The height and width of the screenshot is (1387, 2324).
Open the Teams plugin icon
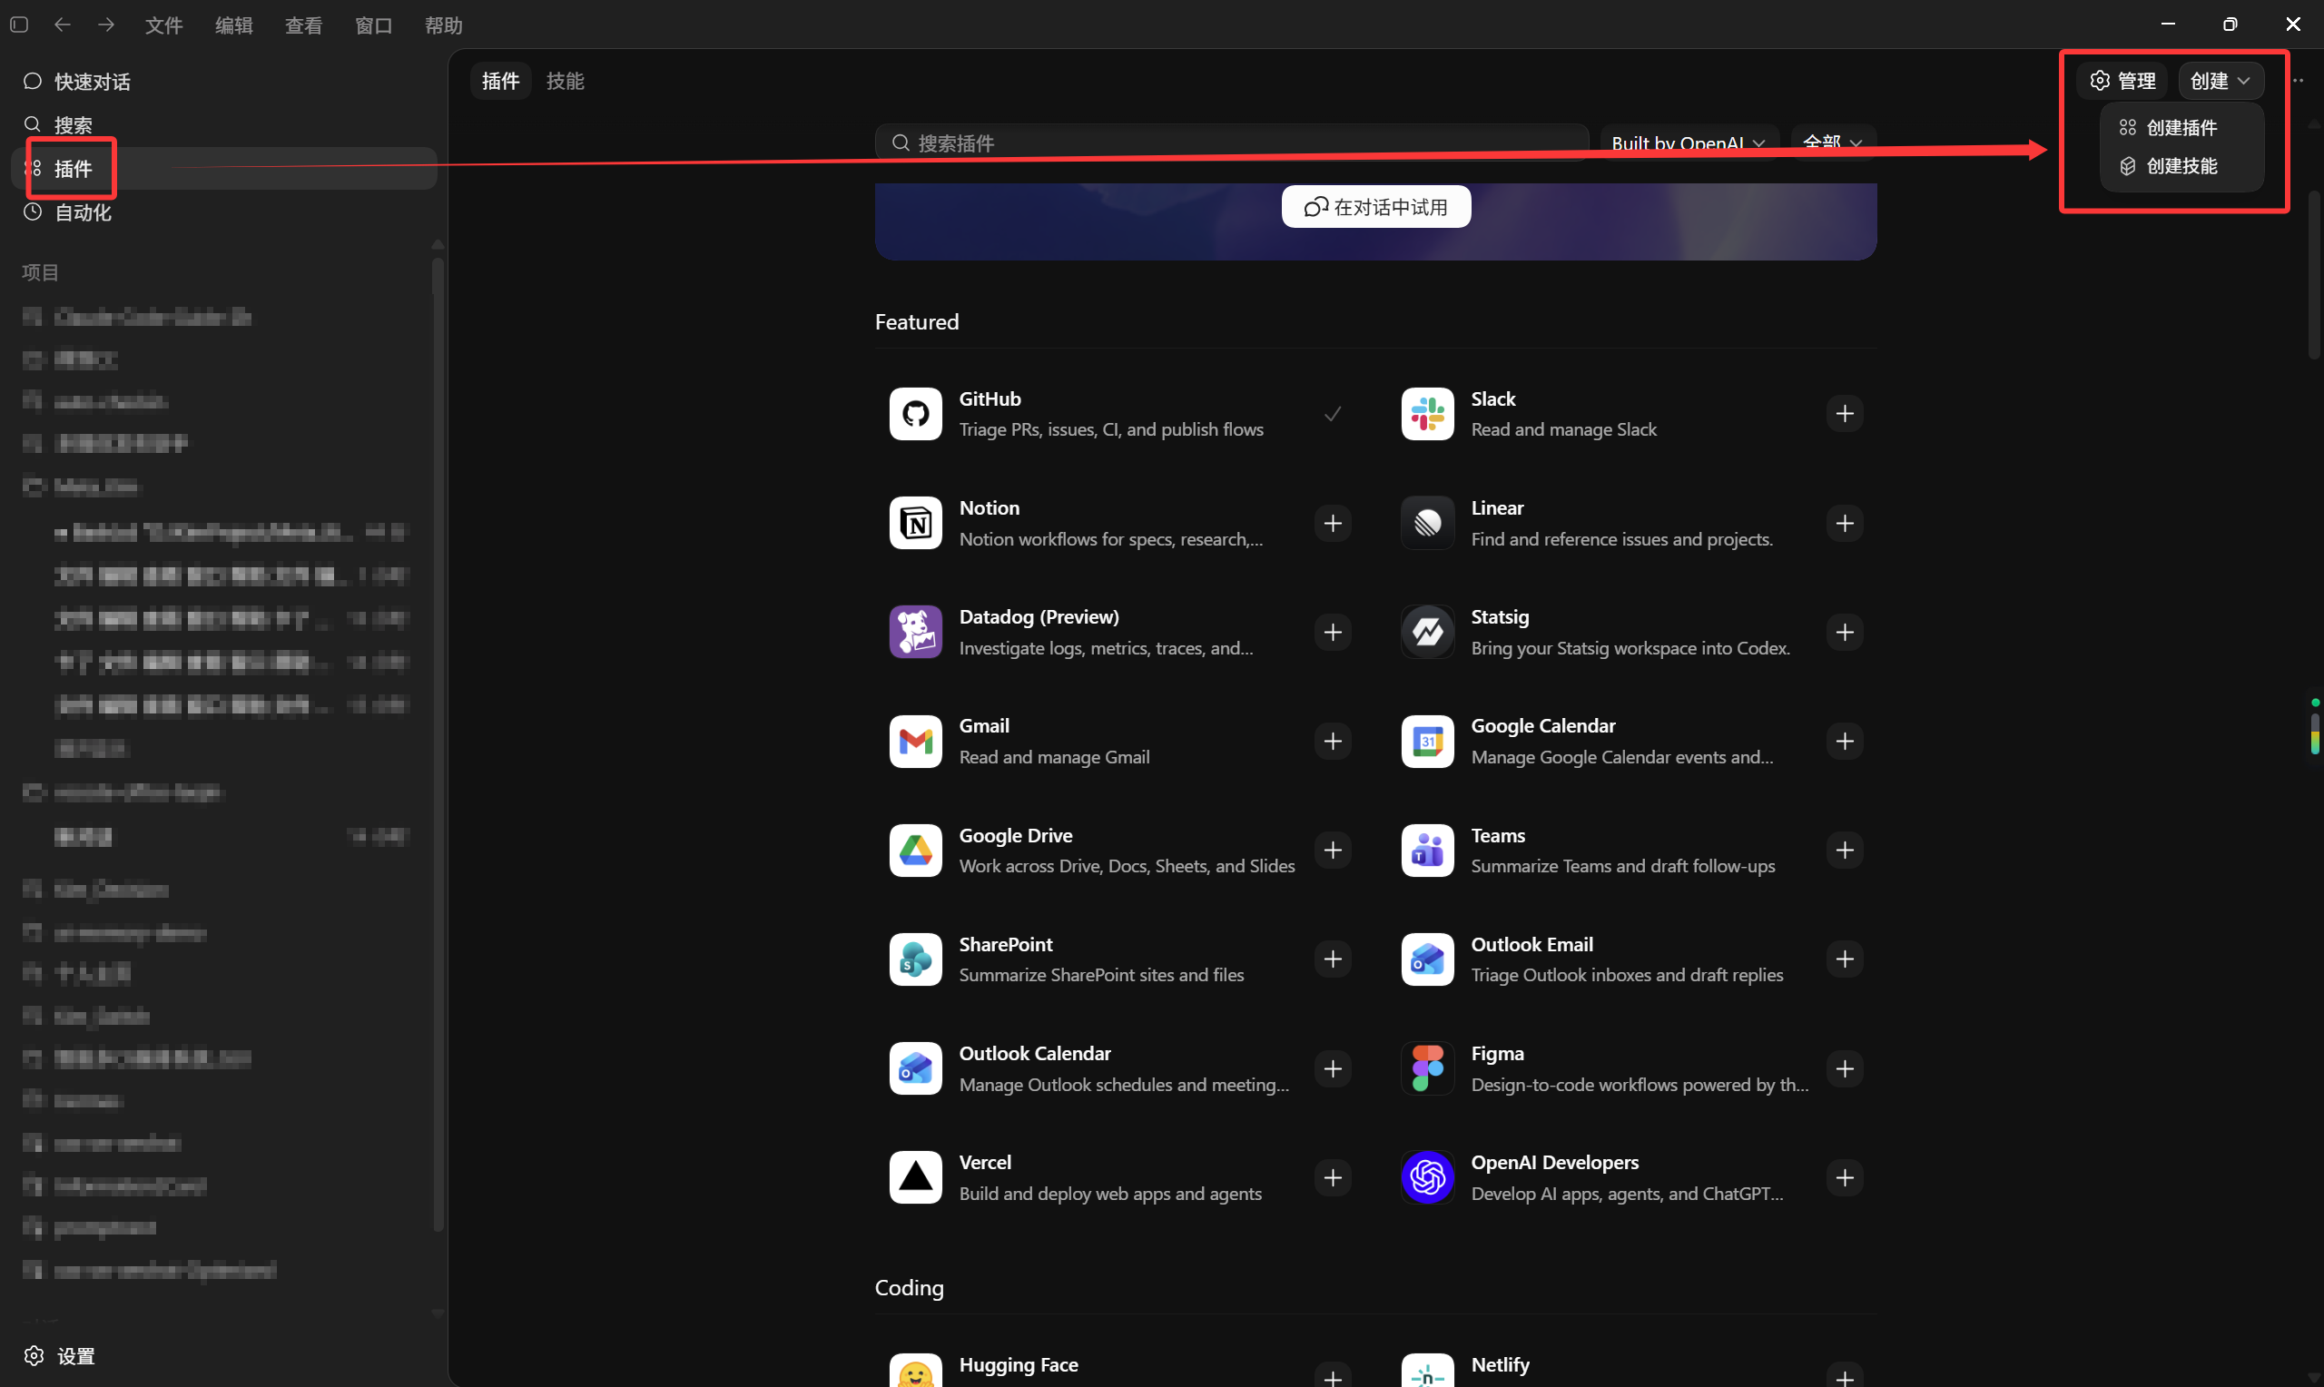(1427, 851)
